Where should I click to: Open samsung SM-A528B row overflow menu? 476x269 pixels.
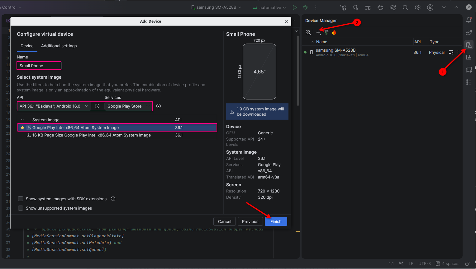[x=458, y=52]
